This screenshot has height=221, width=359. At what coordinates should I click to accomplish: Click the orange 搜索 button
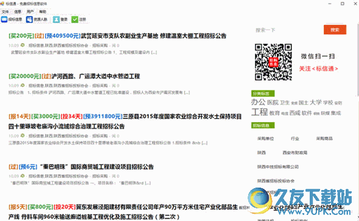point(335,30)
